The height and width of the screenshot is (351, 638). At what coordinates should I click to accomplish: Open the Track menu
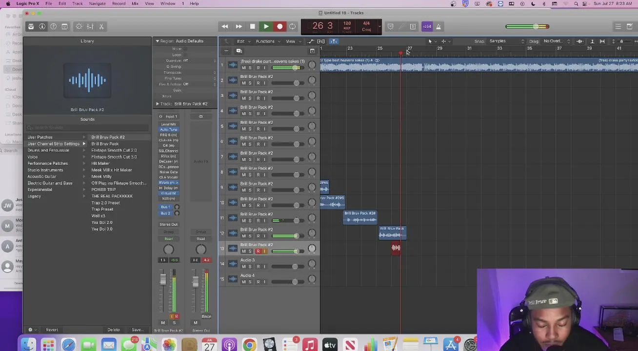point(78,3)
